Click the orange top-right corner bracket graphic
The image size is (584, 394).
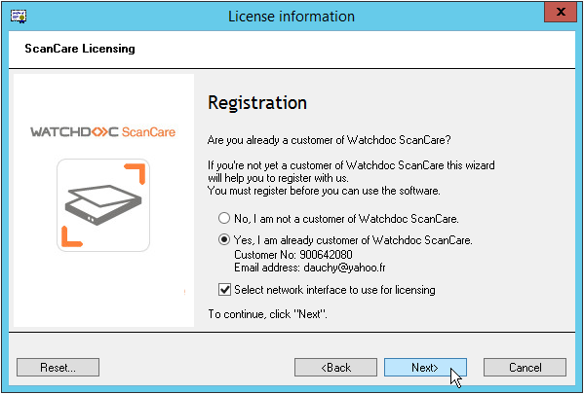(x=135, y=173)
